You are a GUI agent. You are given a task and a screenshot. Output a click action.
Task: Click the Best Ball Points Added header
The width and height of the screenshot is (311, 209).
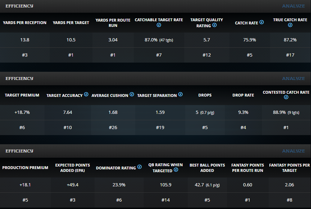(207, 168)
